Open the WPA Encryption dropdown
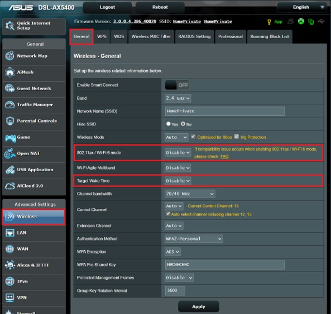 [172, 252]
